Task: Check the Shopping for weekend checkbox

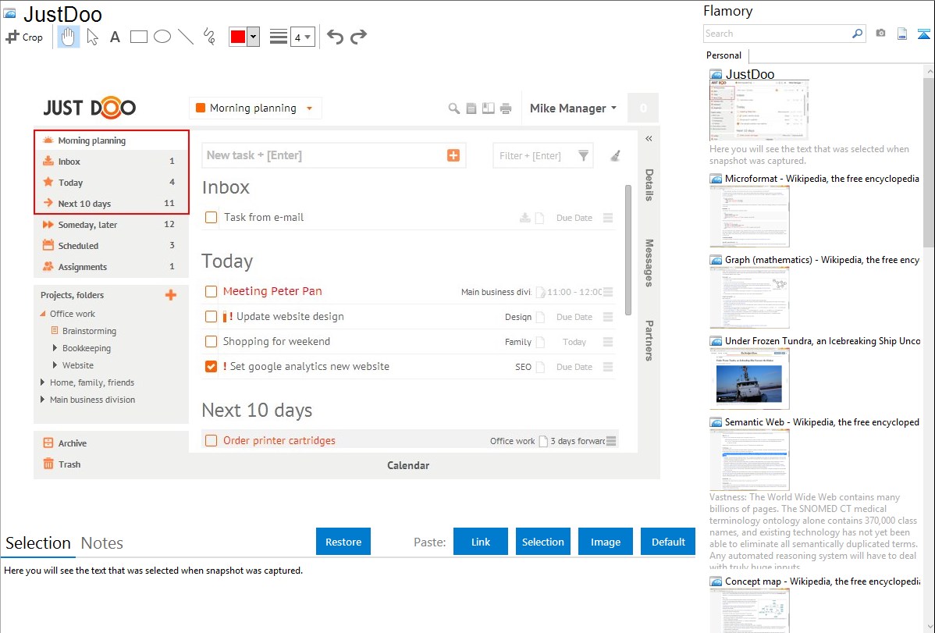Action: point(211,341)
